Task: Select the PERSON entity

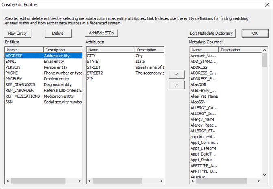Action: point(44,67)
